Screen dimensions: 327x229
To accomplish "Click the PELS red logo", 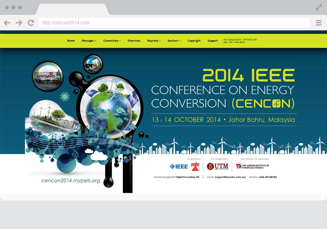I will tap(196, 167).
